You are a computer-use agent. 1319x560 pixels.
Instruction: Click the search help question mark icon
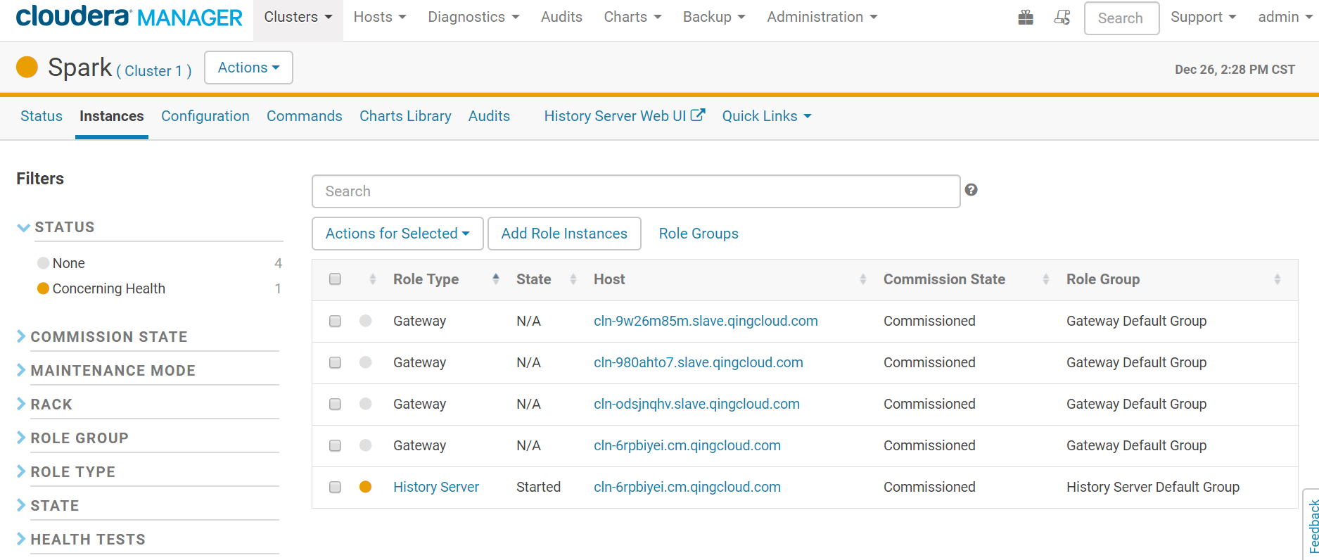point(971,190)
